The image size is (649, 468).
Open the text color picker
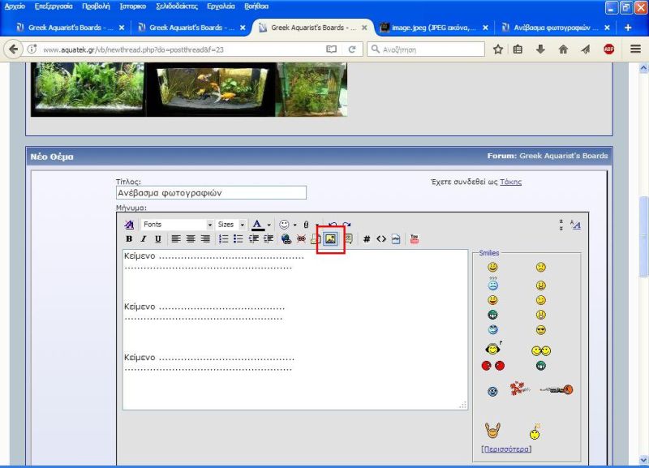[x=269, y=225]
